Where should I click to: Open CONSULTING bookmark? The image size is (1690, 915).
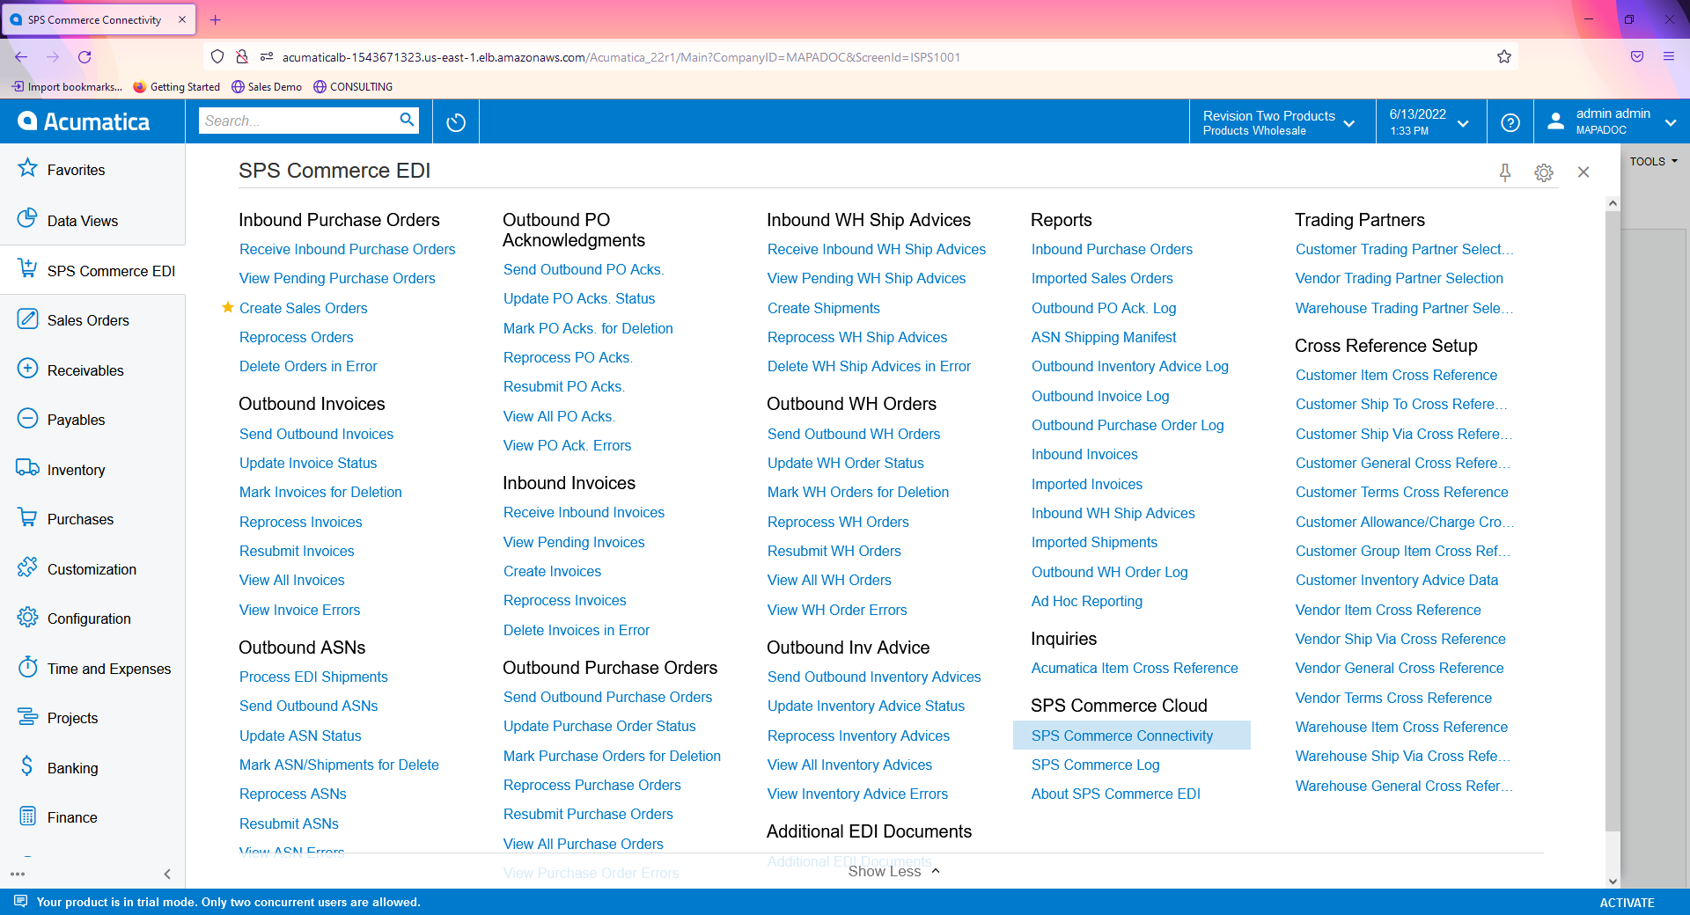coord(353,87)
